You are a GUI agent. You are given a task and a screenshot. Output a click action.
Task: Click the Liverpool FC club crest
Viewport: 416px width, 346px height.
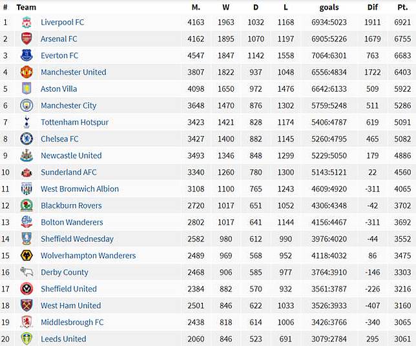click(26, 22)
